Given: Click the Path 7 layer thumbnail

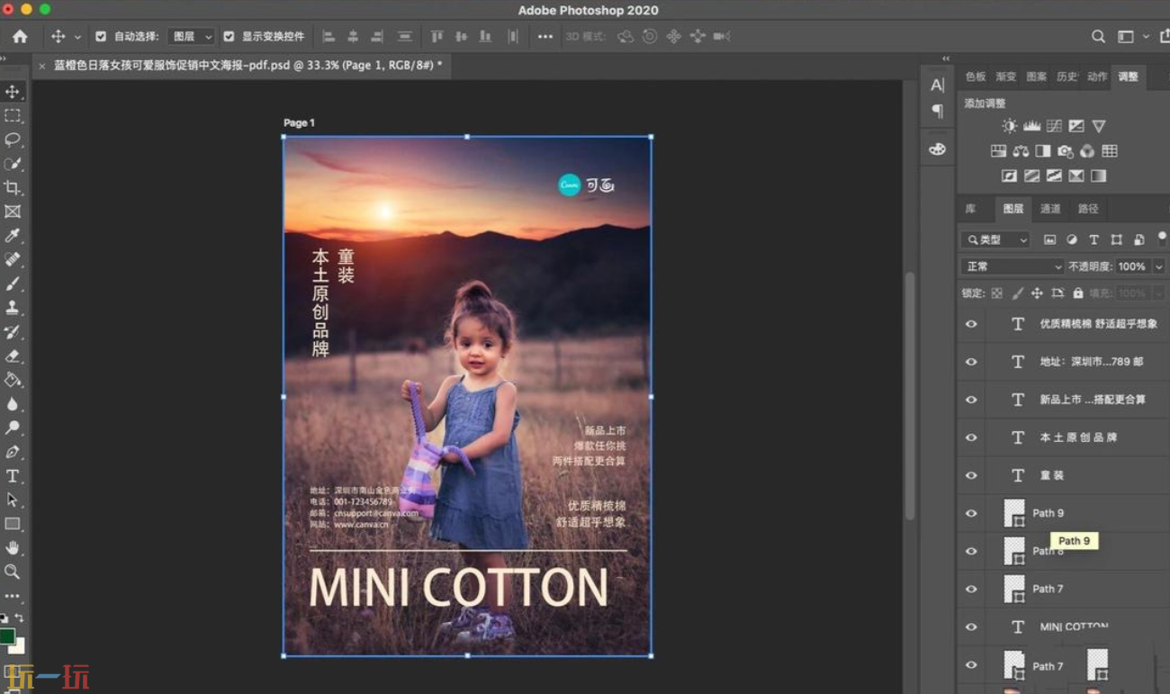Looking at the screenshot, I should coord(1014,589).
